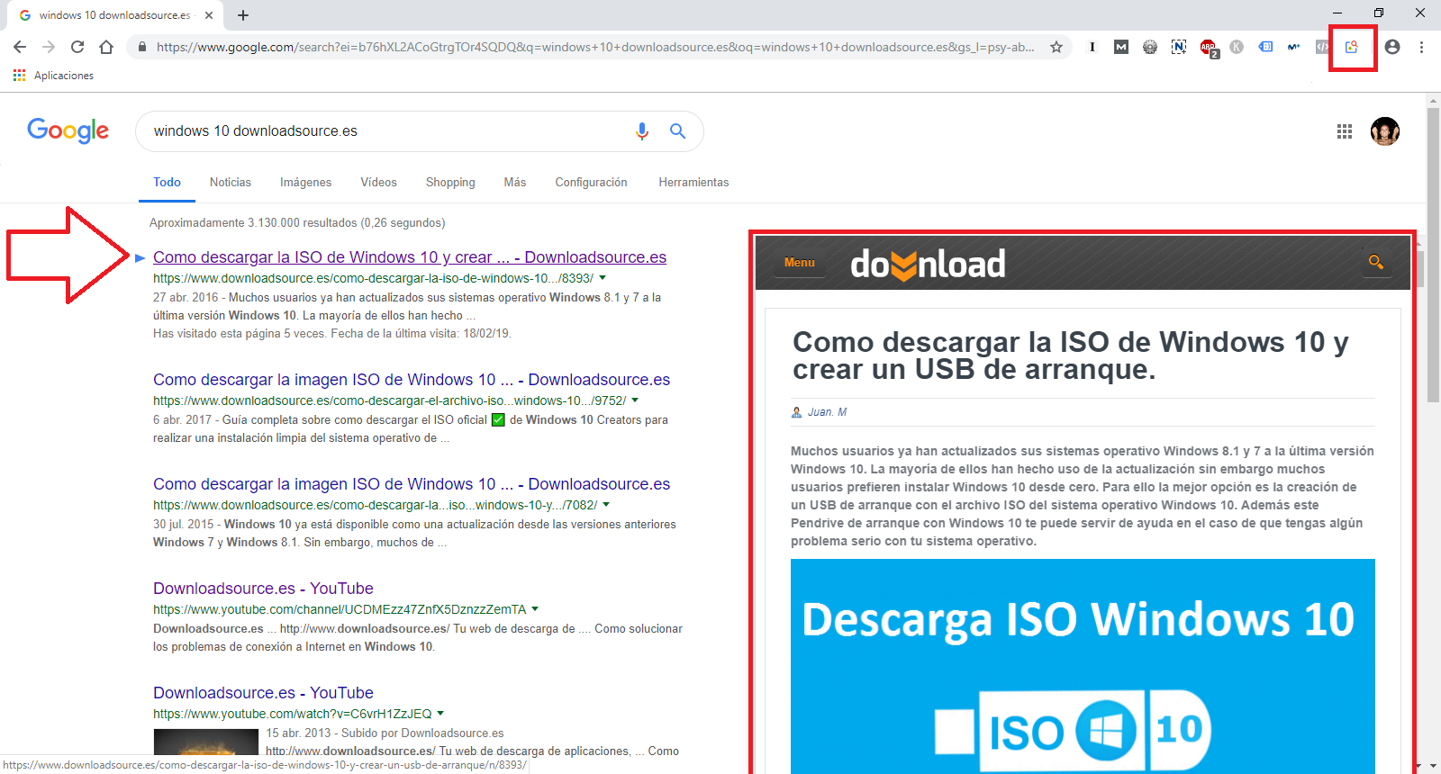Select the Google search results tab
This screenshot has width=1441, height=774.
[115, 15]
